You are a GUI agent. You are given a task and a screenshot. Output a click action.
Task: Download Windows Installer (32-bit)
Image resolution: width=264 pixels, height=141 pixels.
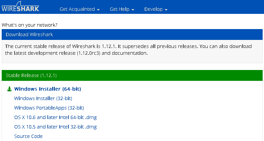coord(43,98)
